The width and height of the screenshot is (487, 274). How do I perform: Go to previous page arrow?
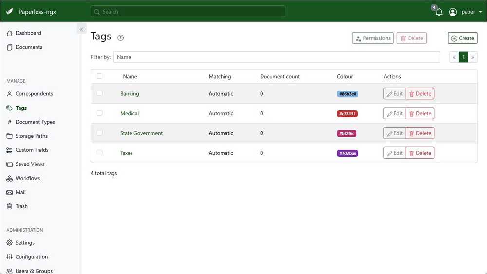pyautogui.click(x=454, y=57)
